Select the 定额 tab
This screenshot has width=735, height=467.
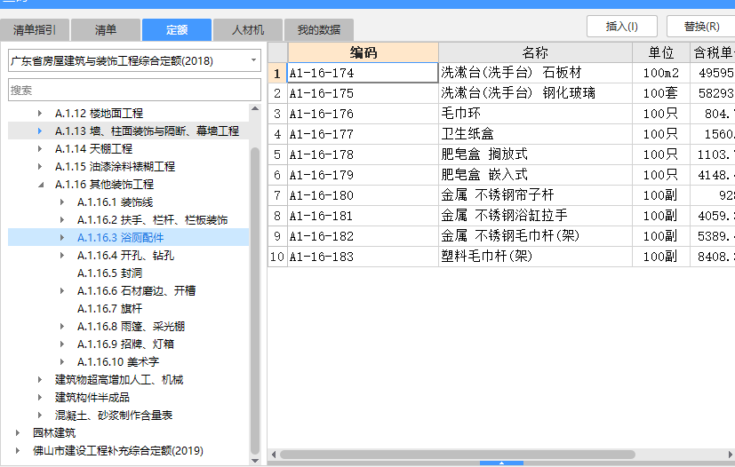pos(177,30)
